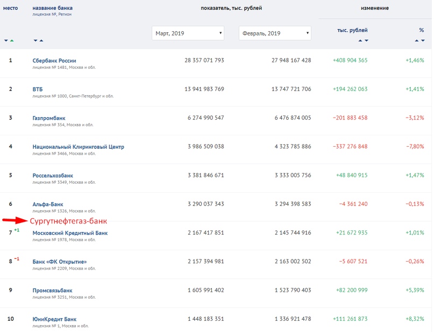Click the место column header

(x=11, y=8)
